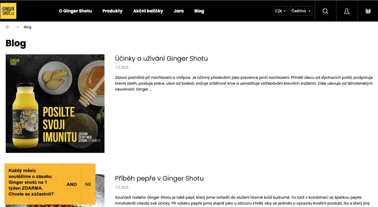Click the first article's date 7.3.2021
This screenshot has height=207, width=378.
click(x=121, y=67)
